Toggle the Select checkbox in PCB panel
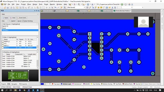164x92 pixels. 11,21
